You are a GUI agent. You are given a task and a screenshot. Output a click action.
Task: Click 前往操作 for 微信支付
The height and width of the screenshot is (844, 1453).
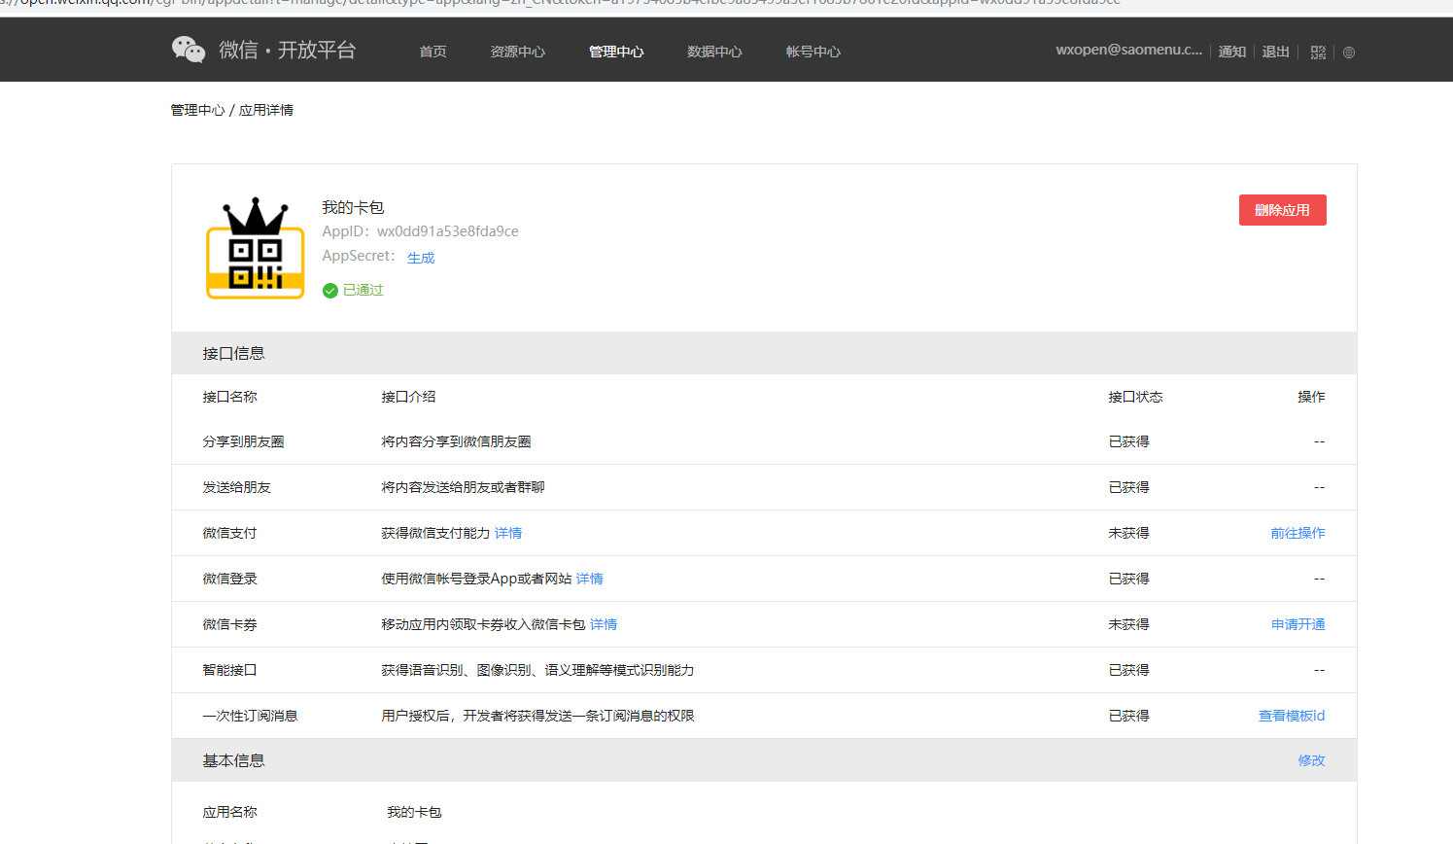tap(1297, 533)
